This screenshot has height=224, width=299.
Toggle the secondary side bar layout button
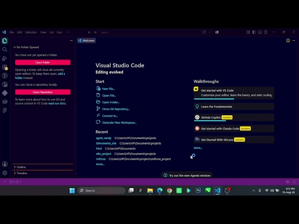click(265, 32)
